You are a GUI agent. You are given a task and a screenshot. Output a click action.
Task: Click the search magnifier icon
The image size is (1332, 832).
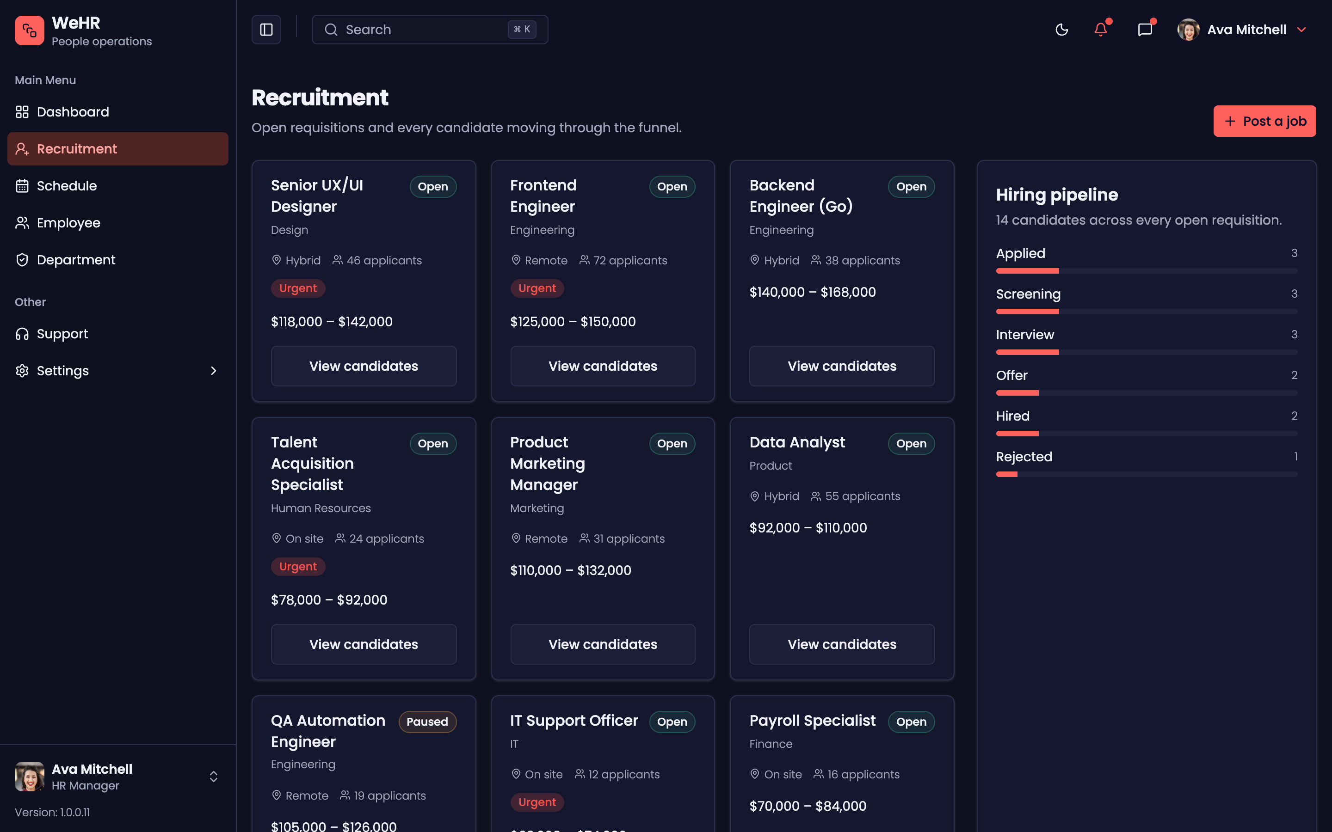click(x=331, y=30)
